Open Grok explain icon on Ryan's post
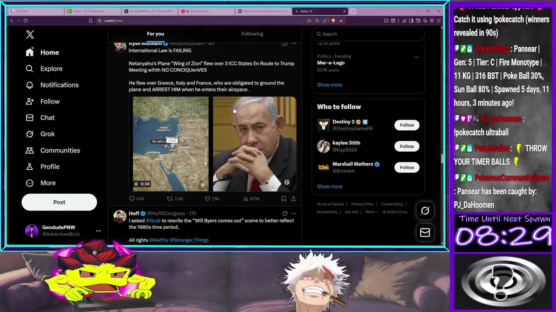Image resolution: width=556 pixels, height=312 pixels. point(285,43)
